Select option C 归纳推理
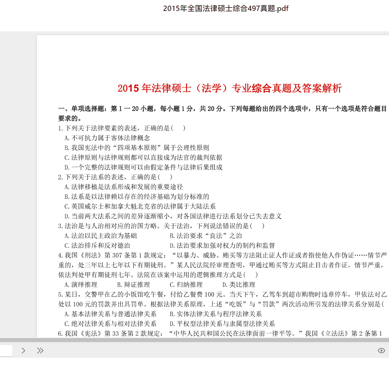 pos(186,285)
